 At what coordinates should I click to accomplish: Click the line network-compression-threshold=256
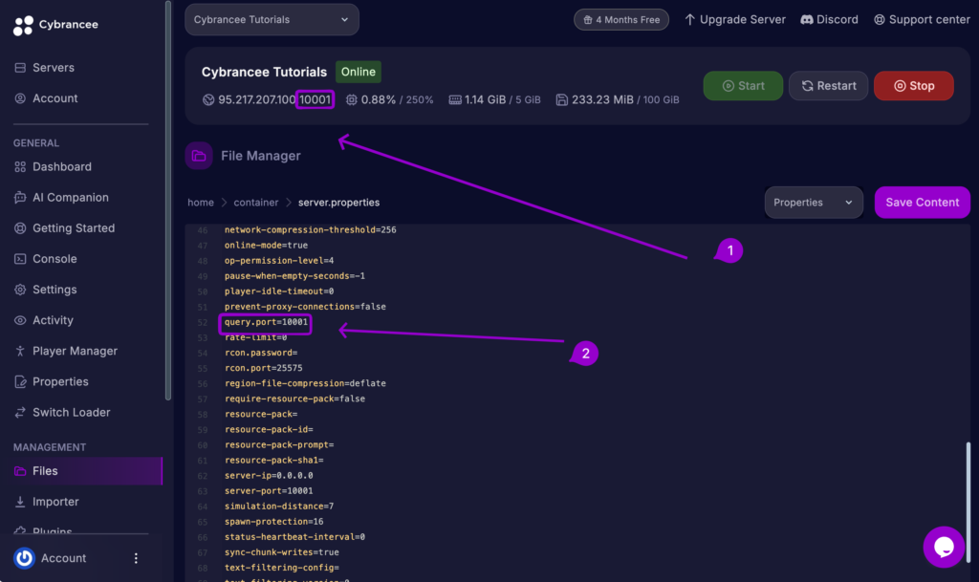311,230
